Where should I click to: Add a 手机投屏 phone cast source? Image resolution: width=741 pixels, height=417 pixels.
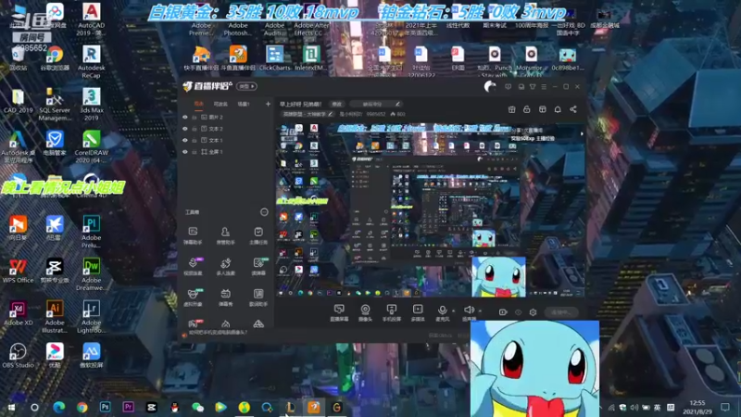pos(391,313)
